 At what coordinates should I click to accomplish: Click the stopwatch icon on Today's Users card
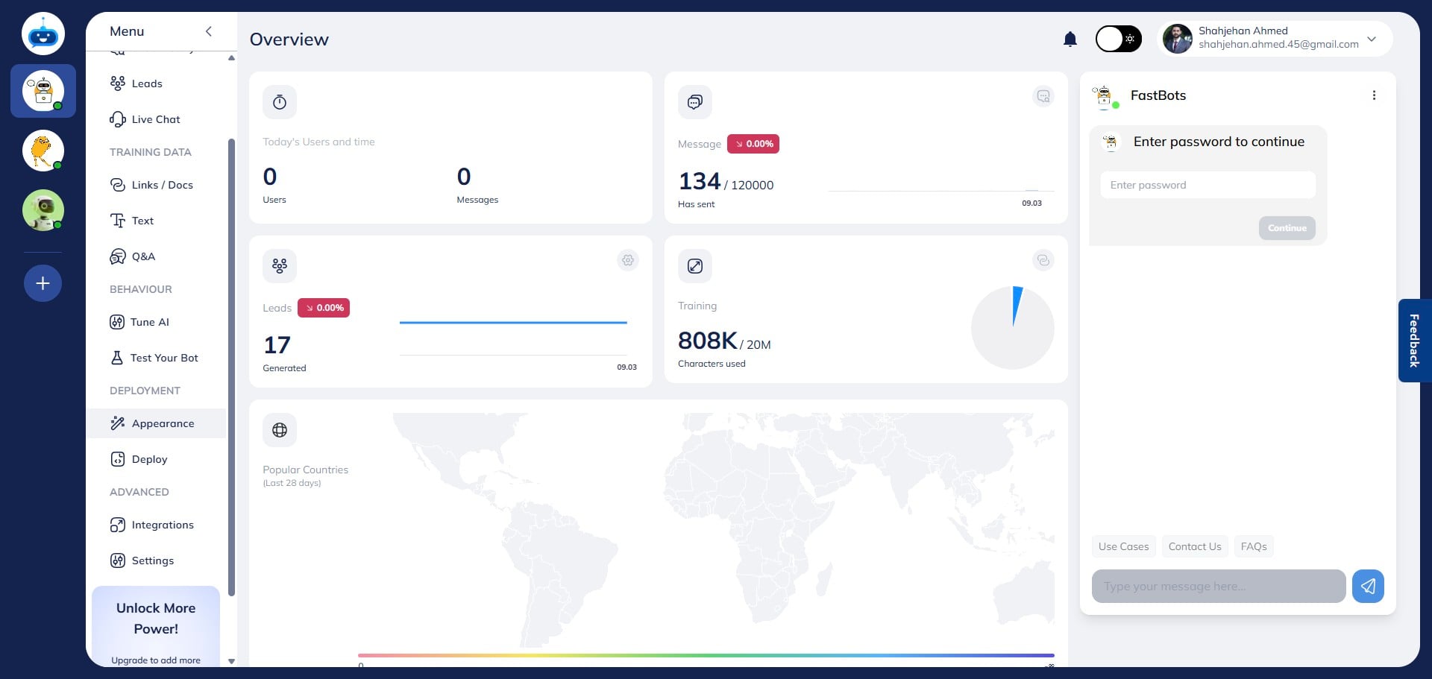tap(280, 102)
